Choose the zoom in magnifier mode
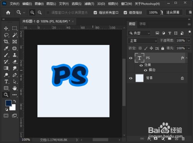 32,12
